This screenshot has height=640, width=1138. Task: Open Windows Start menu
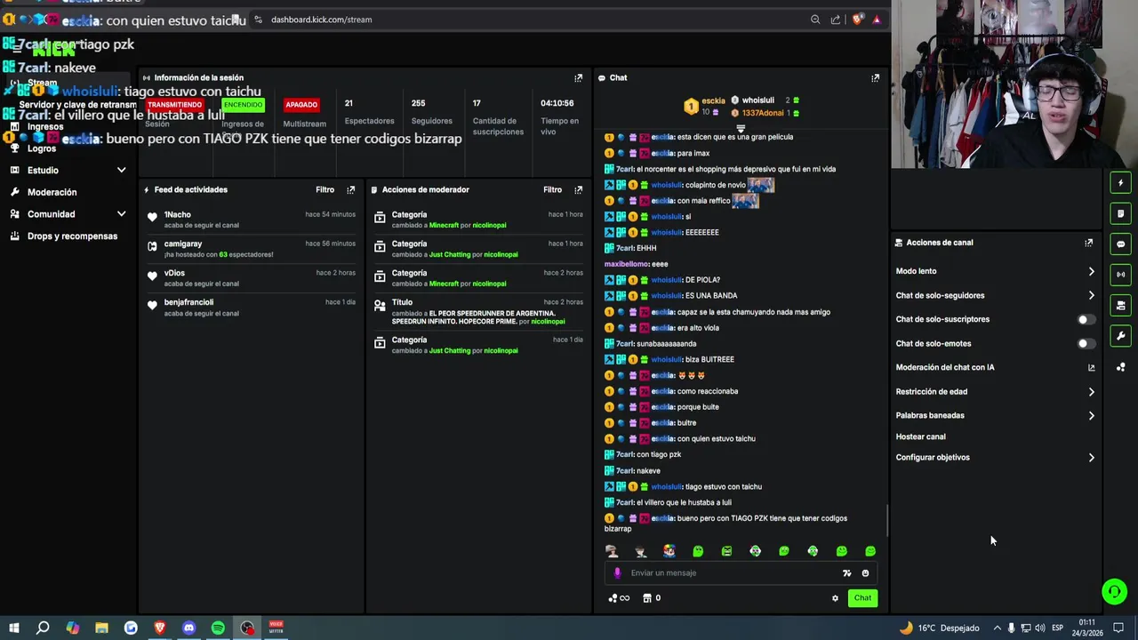[x=14, y=628]
